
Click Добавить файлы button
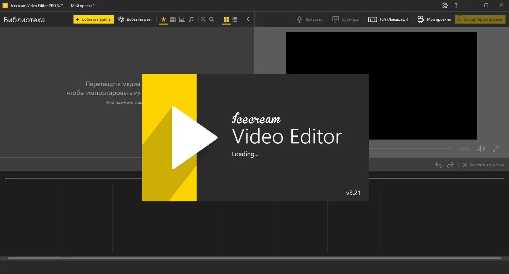pos(94,19)
